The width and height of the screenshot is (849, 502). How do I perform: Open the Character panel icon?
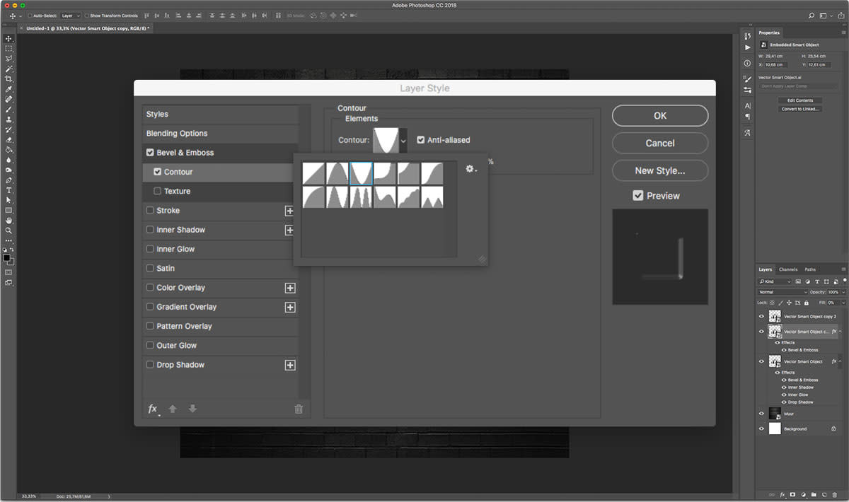[x=748, y=106]
